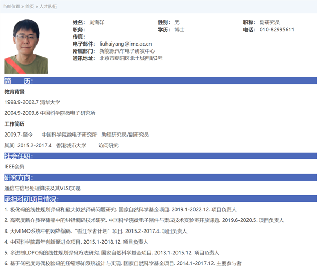Viewport: 318px width, 267px height.
Task: Select the phone number 010-82995611
Action: (x=277, y=30)
